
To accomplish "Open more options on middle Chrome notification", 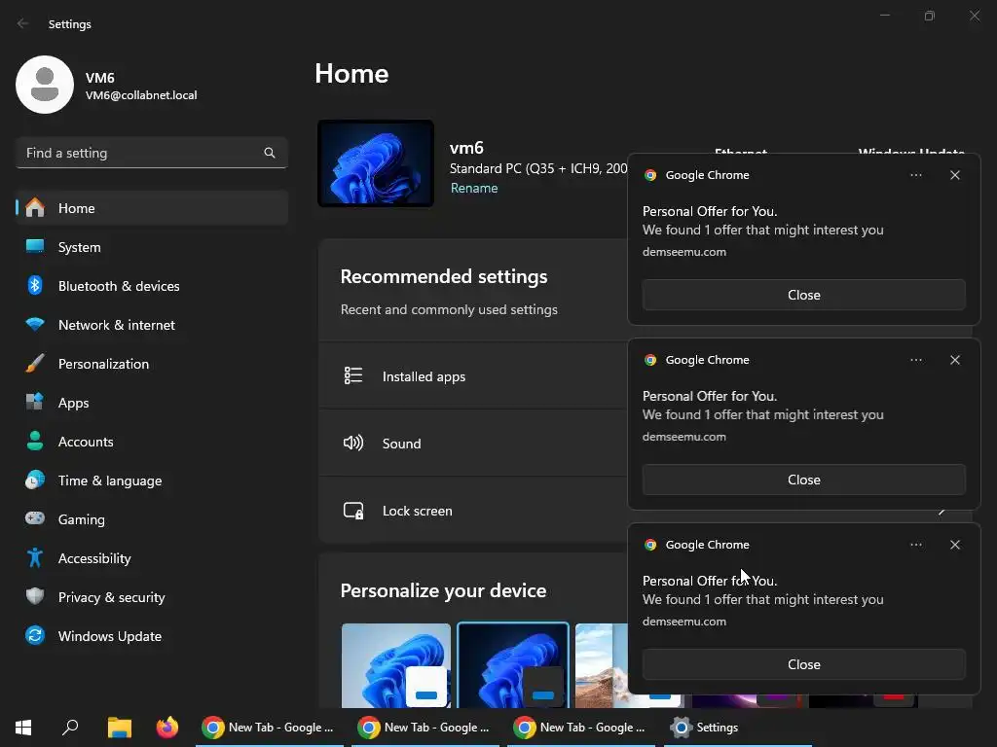I will click(916, 360).
